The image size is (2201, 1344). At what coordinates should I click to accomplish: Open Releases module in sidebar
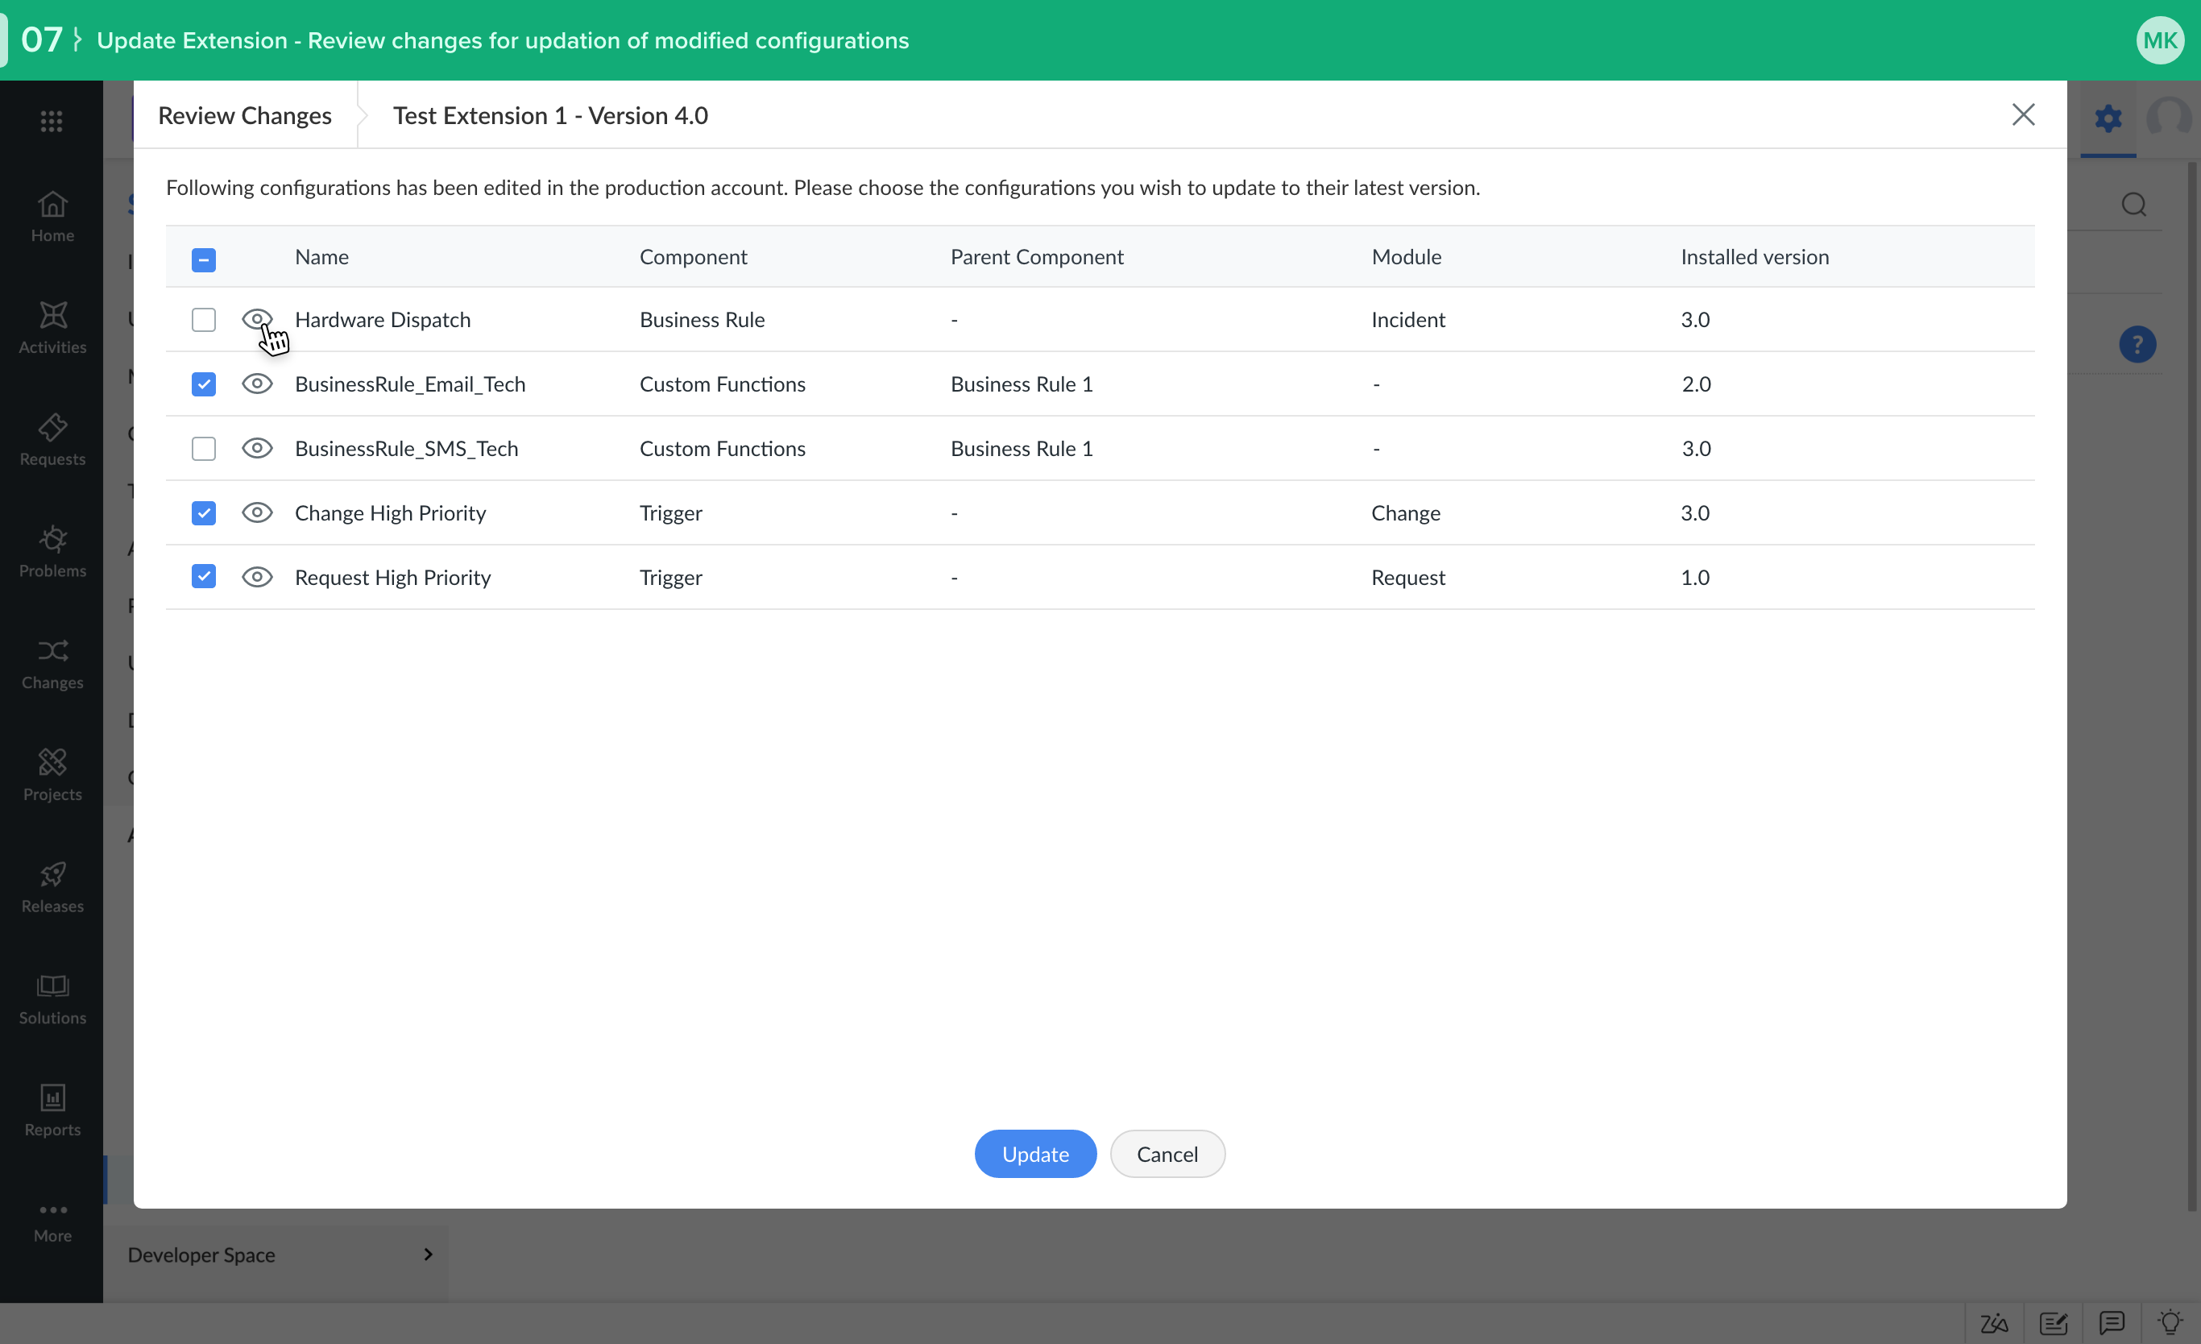point(52,886)
